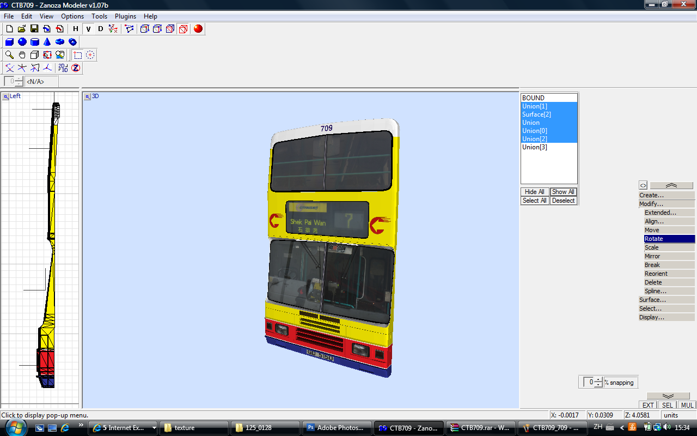Click the <> panel toggle button
The width and height of the screenshot is (697, 436).
643,185
